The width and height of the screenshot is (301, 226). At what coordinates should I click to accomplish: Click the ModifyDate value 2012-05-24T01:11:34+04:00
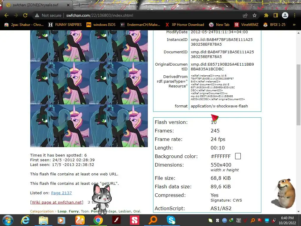[x=219, y=32]
